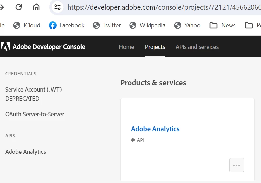
Task: Switch to APIs and services tab
Action: click(197, 47)
